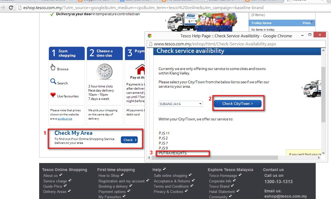The height and width of the screenshot is (199, 331).
Task: Open the Halal Statement footer link
Action: (222, 192)
